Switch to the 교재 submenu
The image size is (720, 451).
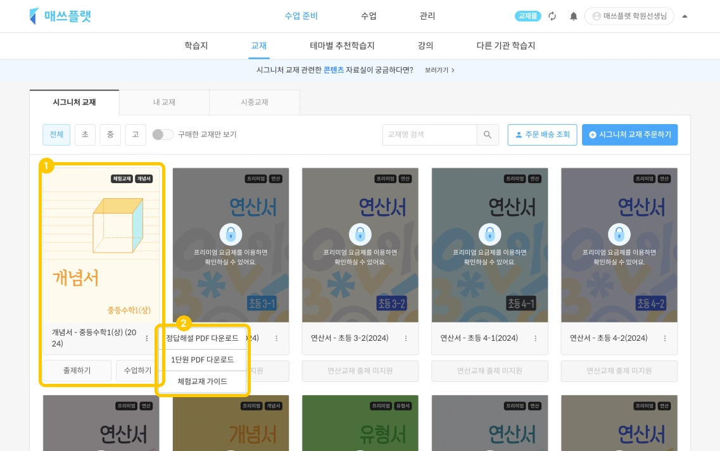click(x=259, y=46)
